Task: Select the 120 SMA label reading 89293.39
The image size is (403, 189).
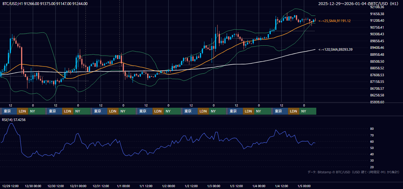Action: 336,49
